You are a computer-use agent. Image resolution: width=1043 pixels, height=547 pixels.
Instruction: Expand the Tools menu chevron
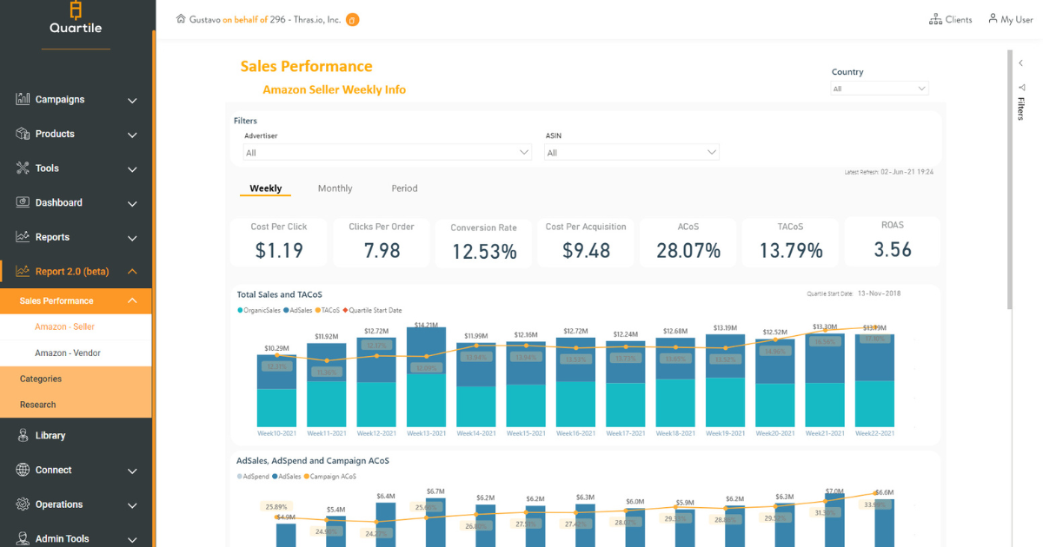click(x=132, y=169)
